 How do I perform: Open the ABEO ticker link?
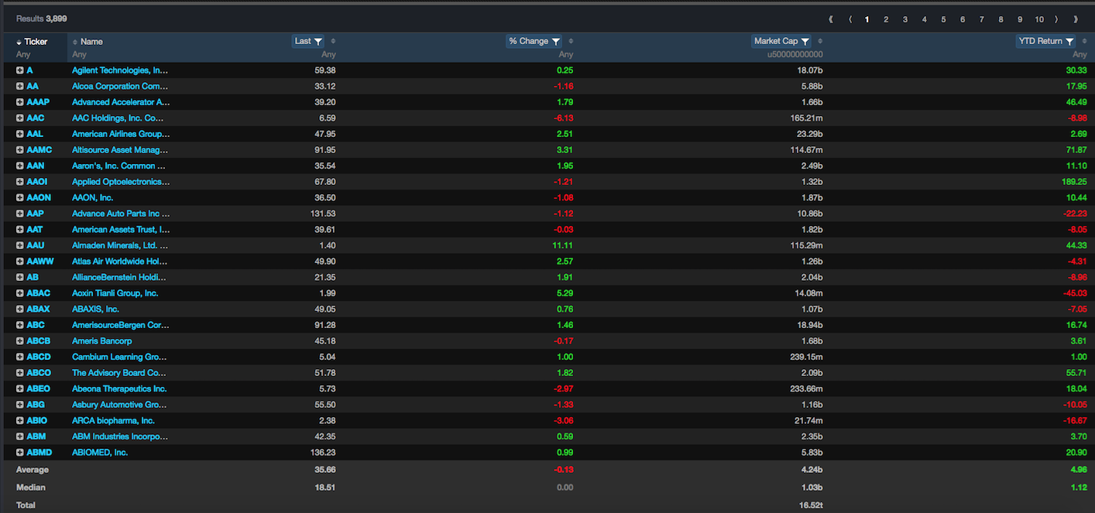pyautogui.click(x=38, y=388)
